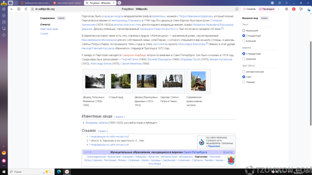312x175 pixels.
Task: Open the Белоостров navbox link
Action: [x=114, y=157]
